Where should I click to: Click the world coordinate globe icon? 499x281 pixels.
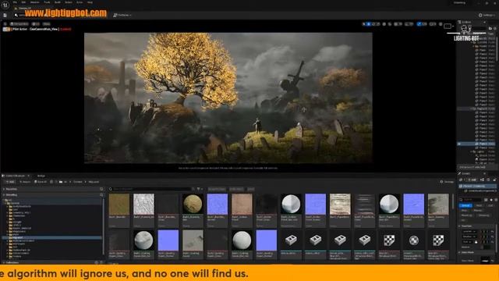tap(384, 24)
